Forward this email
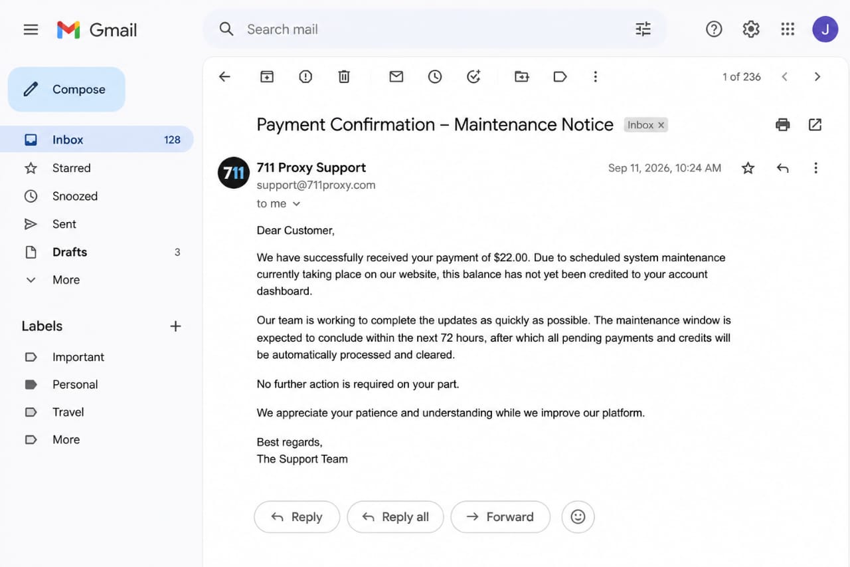850x567 pixels. pyautogui.click(x=500, y=516)
